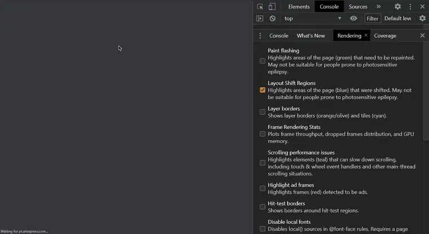Toggle the device toolbar icon

point(272,7)
